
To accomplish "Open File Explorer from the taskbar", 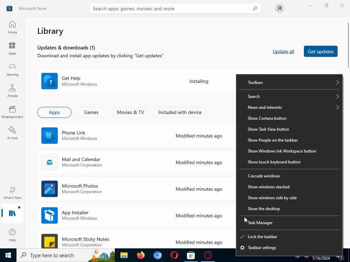I will click(x=124, y=255).
